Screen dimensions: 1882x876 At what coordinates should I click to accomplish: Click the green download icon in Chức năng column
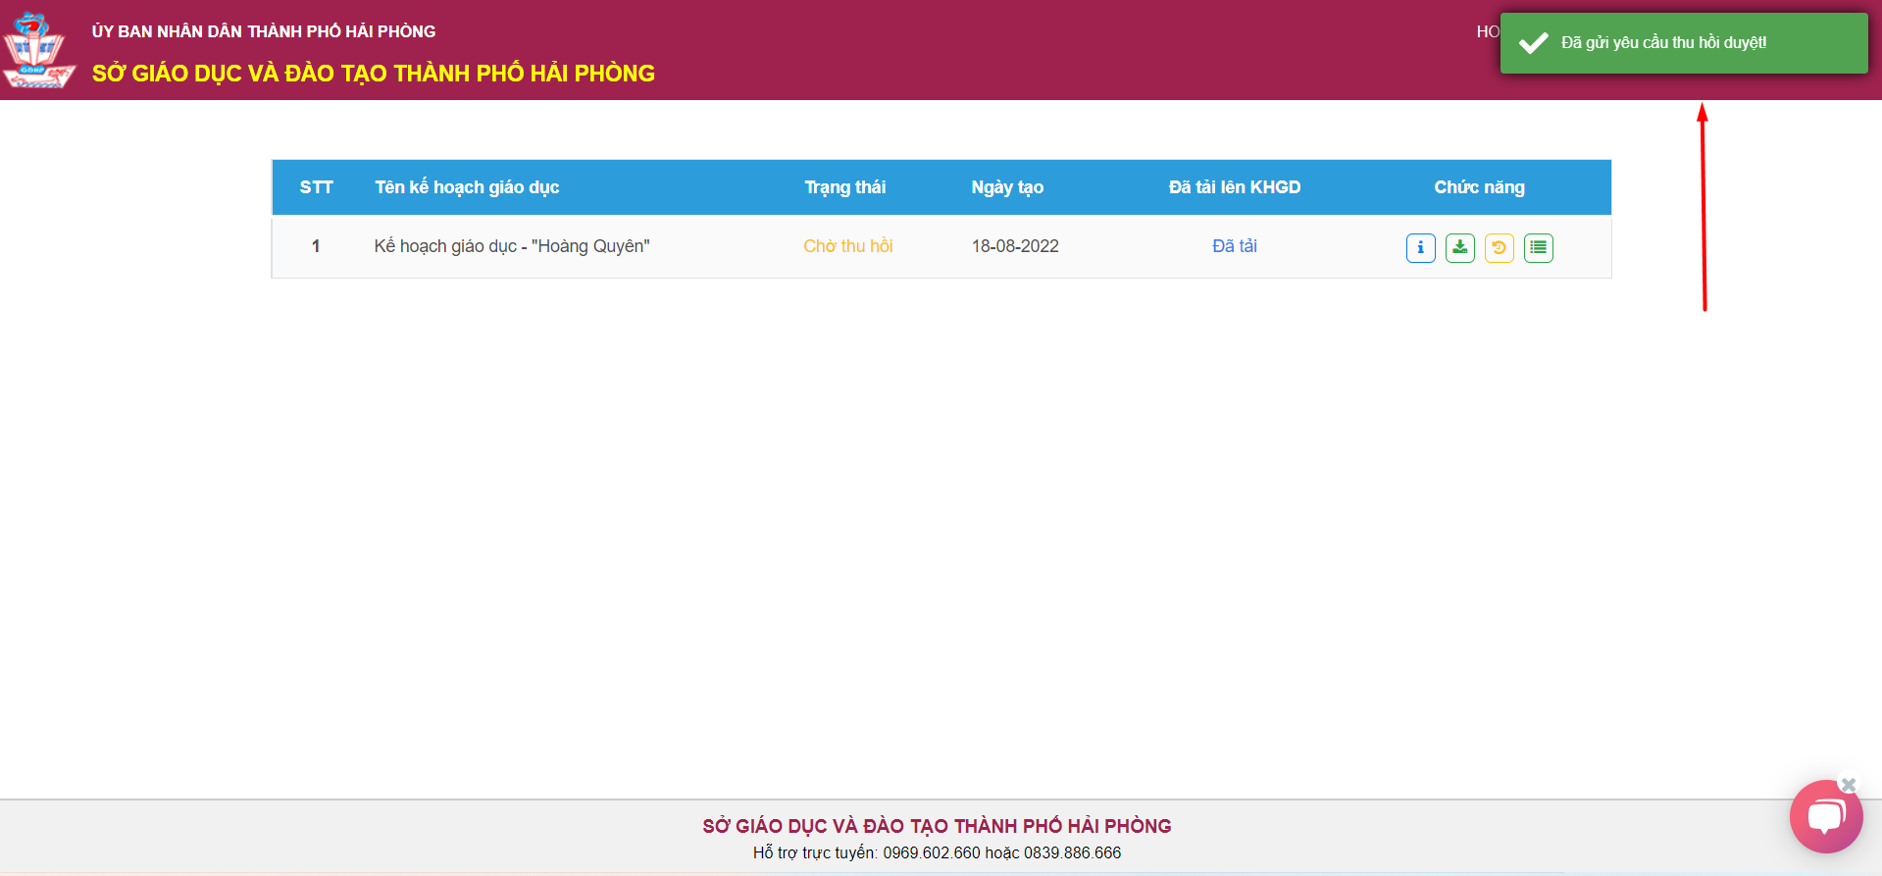(1459, 247)
